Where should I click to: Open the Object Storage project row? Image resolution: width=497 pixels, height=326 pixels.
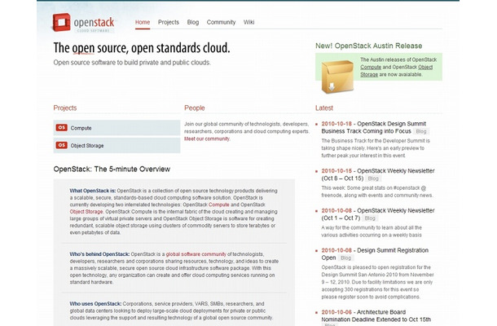click(117, 145)
